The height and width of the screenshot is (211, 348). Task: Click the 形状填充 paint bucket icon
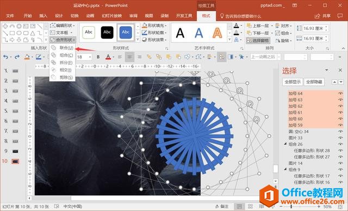[x=145, y=26]
